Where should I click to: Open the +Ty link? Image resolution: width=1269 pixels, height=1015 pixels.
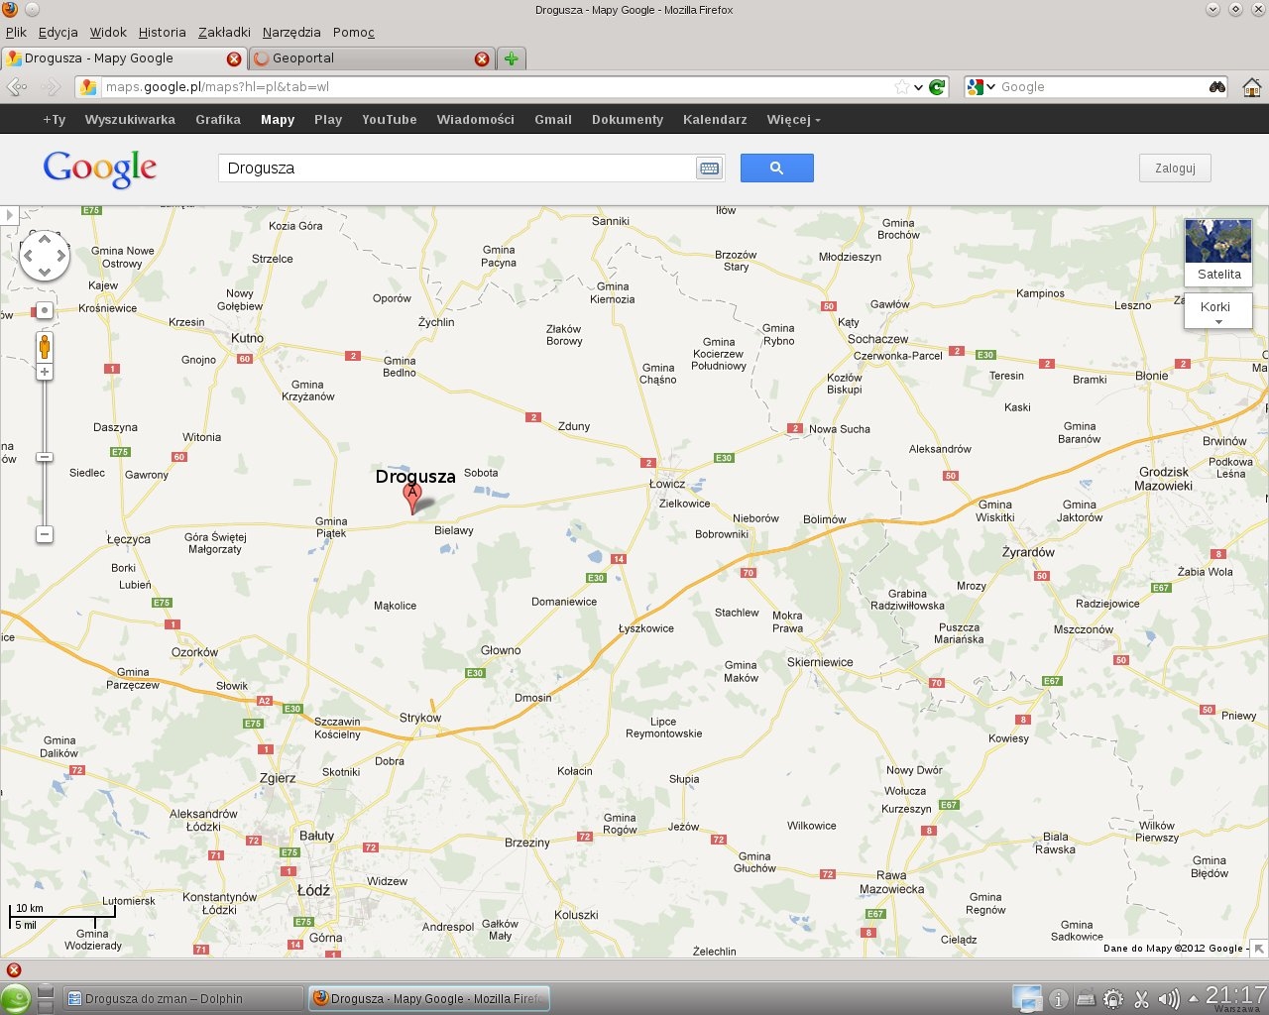(x=55, y=120)
